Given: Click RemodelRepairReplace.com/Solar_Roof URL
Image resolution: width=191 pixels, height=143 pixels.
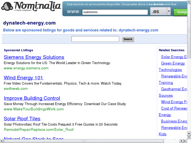Looking at the screenshot, I should coord(39,130).
